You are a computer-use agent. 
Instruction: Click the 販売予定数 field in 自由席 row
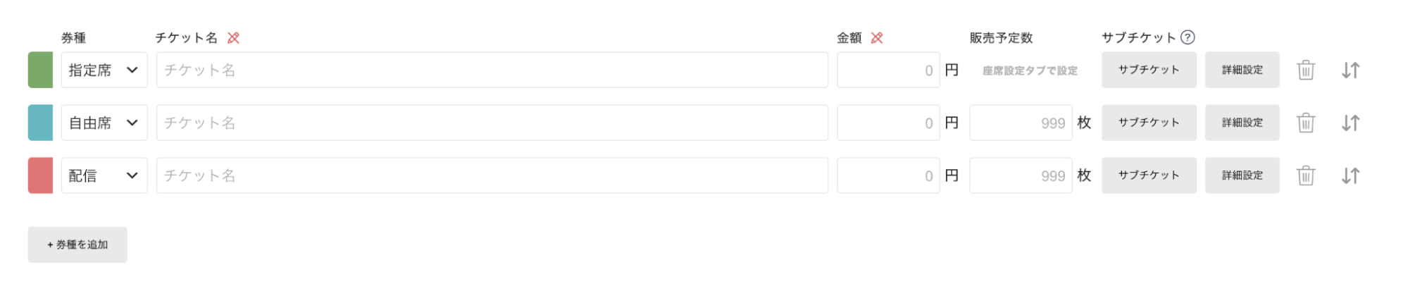click(x=1020, y=123)
